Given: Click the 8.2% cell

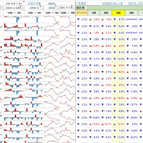Looking at the screenshot, I should coord(106,137).
